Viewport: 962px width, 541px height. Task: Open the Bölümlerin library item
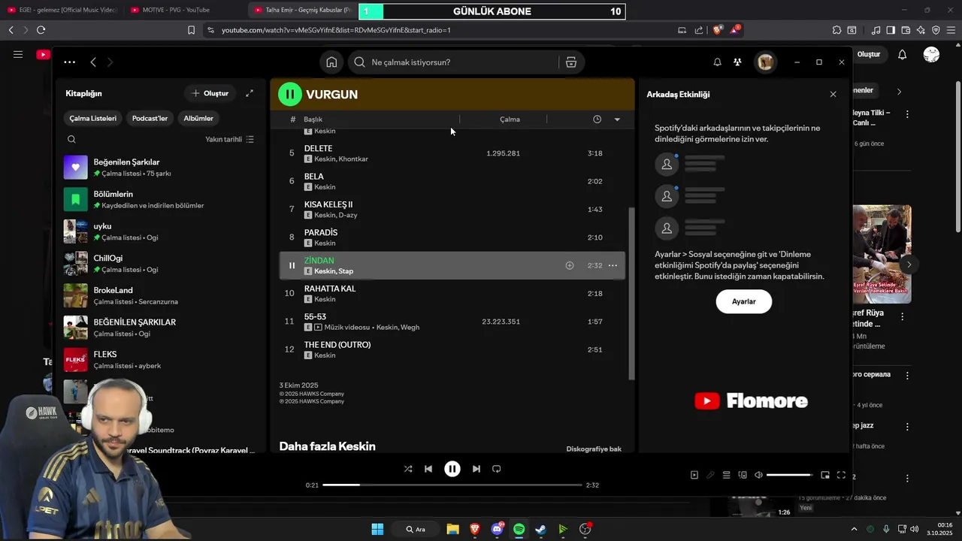[x=162, y=199]
